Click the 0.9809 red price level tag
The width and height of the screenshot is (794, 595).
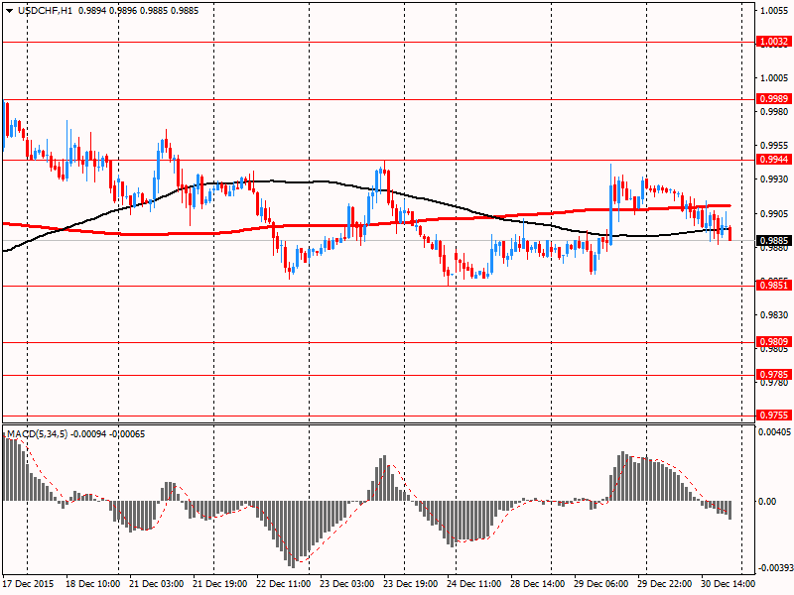[x=773, y=341]
